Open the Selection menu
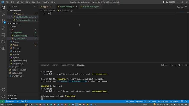 (x=20, y=2)
